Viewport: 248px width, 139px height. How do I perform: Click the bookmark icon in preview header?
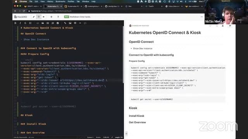coord(217,26)
